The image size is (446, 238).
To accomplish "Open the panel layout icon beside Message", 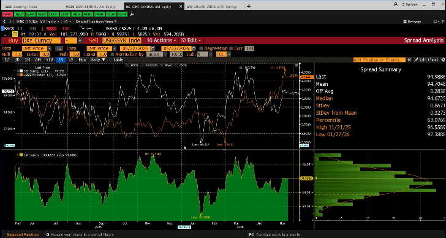I will (x=435, y=21).
